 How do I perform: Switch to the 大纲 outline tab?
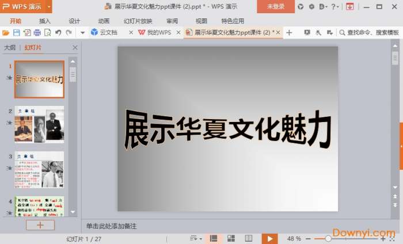click(x=10, y=47)
